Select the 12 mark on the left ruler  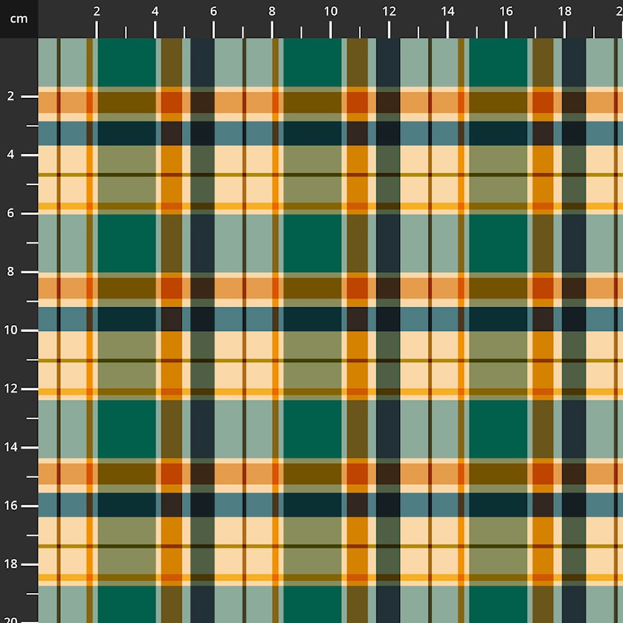[x=11, y=389]
